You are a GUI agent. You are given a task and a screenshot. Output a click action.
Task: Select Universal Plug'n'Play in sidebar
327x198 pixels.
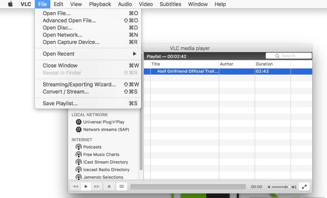pyautogui.click(x=104, y=122)
